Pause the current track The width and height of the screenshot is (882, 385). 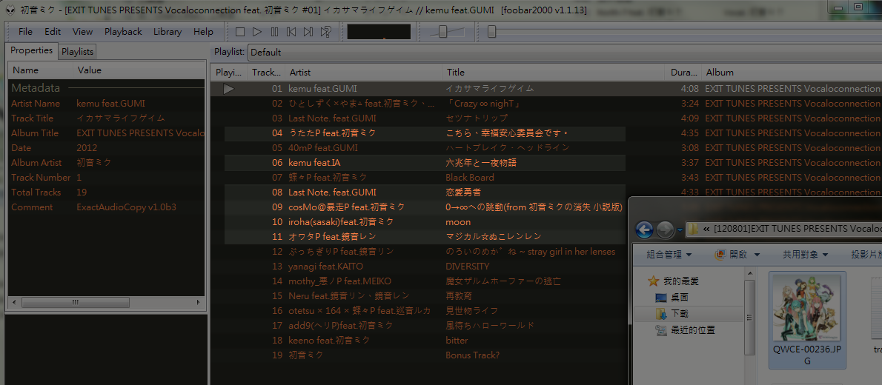point(274,32)
